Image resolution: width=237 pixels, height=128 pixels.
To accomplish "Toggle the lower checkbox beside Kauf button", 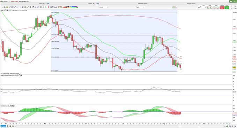I will pyautogui.click(x=230, y=8).
